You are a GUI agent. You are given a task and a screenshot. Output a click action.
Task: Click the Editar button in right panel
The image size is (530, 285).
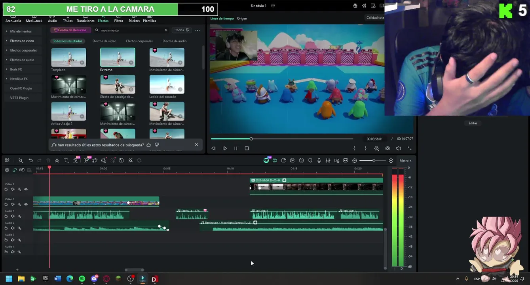coord(473,123)
